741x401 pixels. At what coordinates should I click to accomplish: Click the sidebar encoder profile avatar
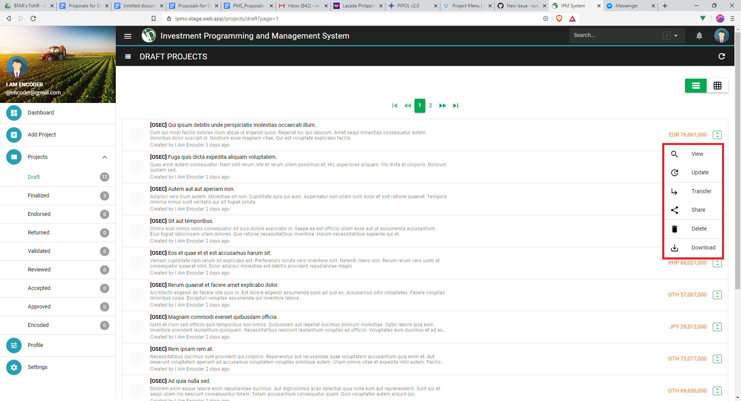coord(17,67)
